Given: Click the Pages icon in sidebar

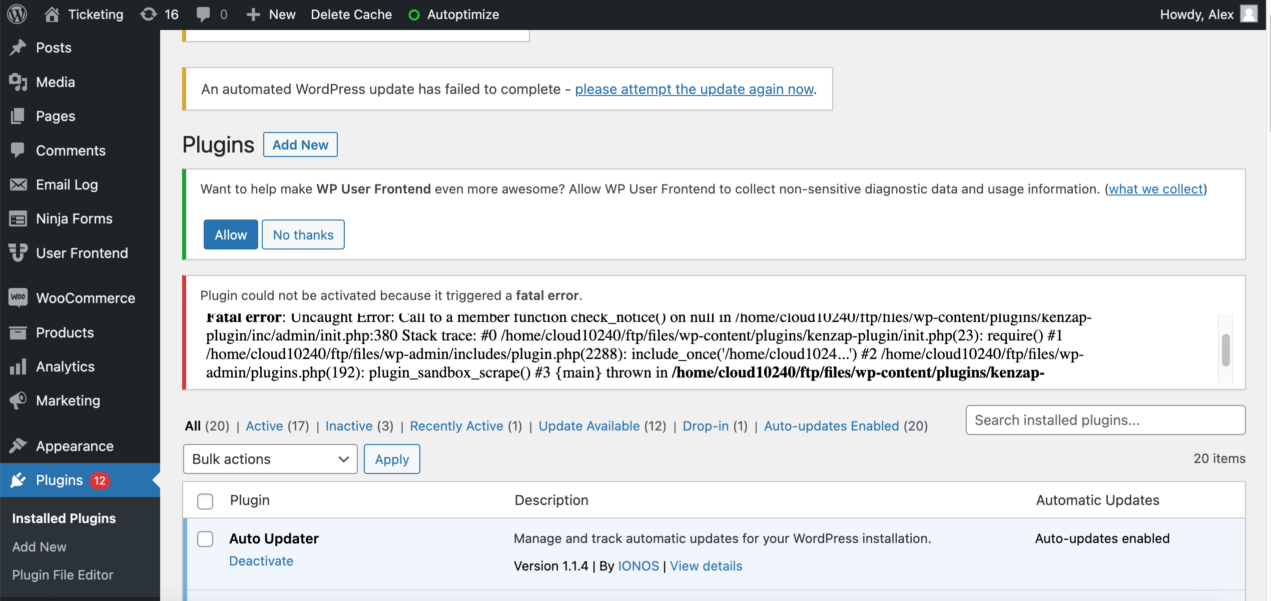Looking at the screenshot, I should [18, 116].
